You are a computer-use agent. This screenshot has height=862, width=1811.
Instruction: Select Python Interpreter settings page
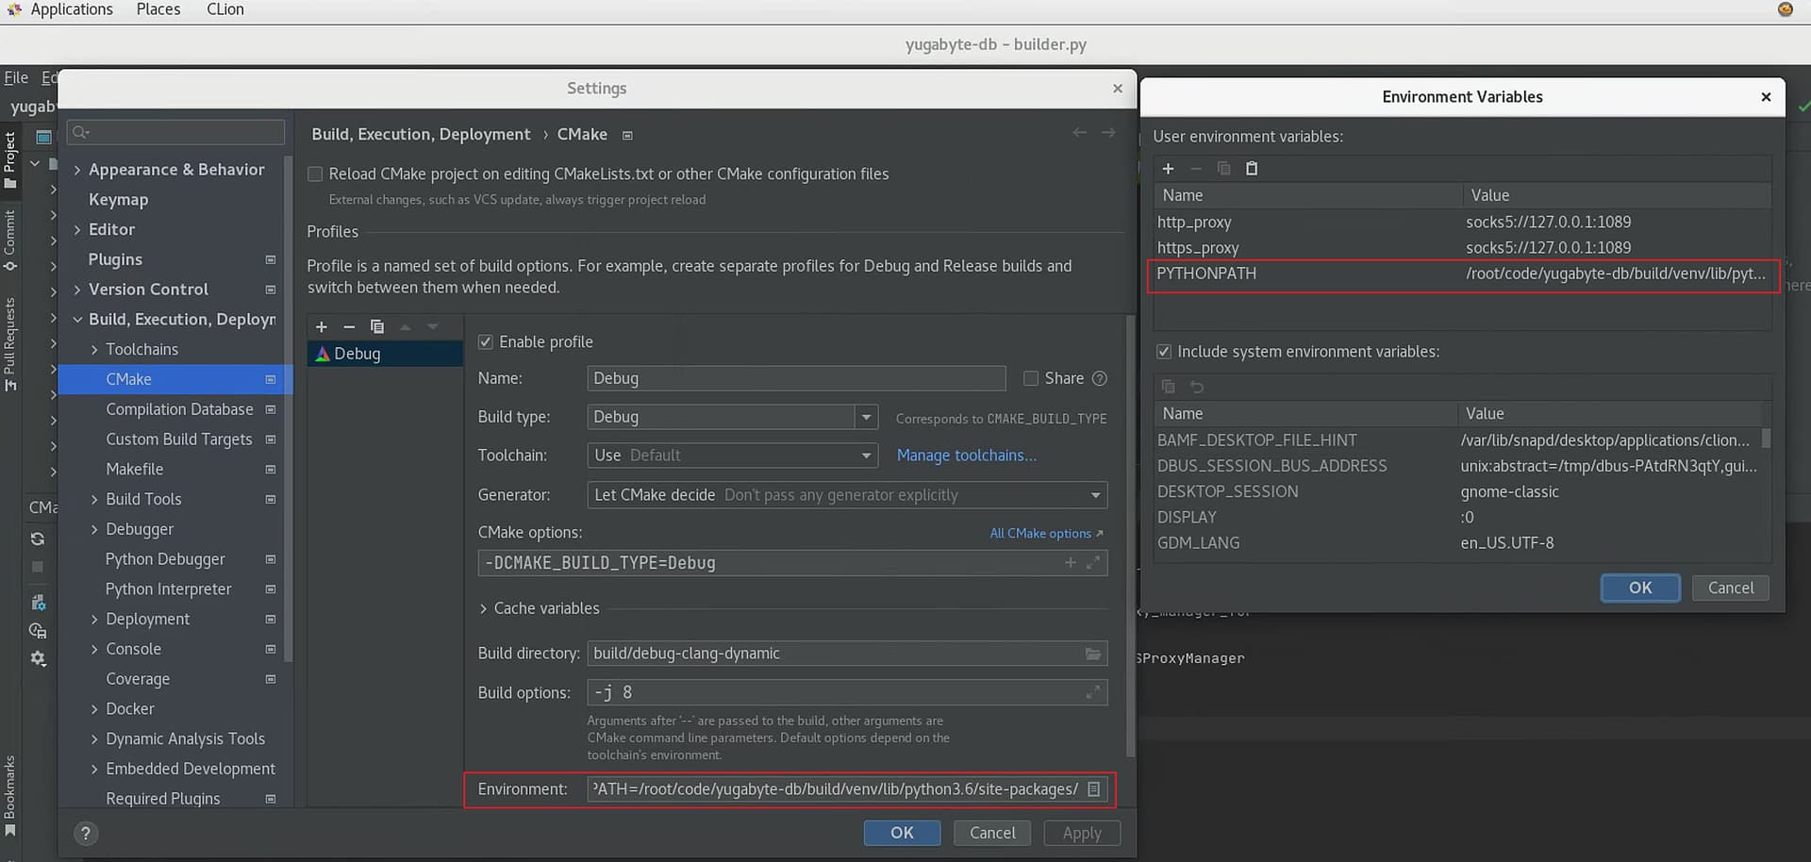click(x=168, y=589)
